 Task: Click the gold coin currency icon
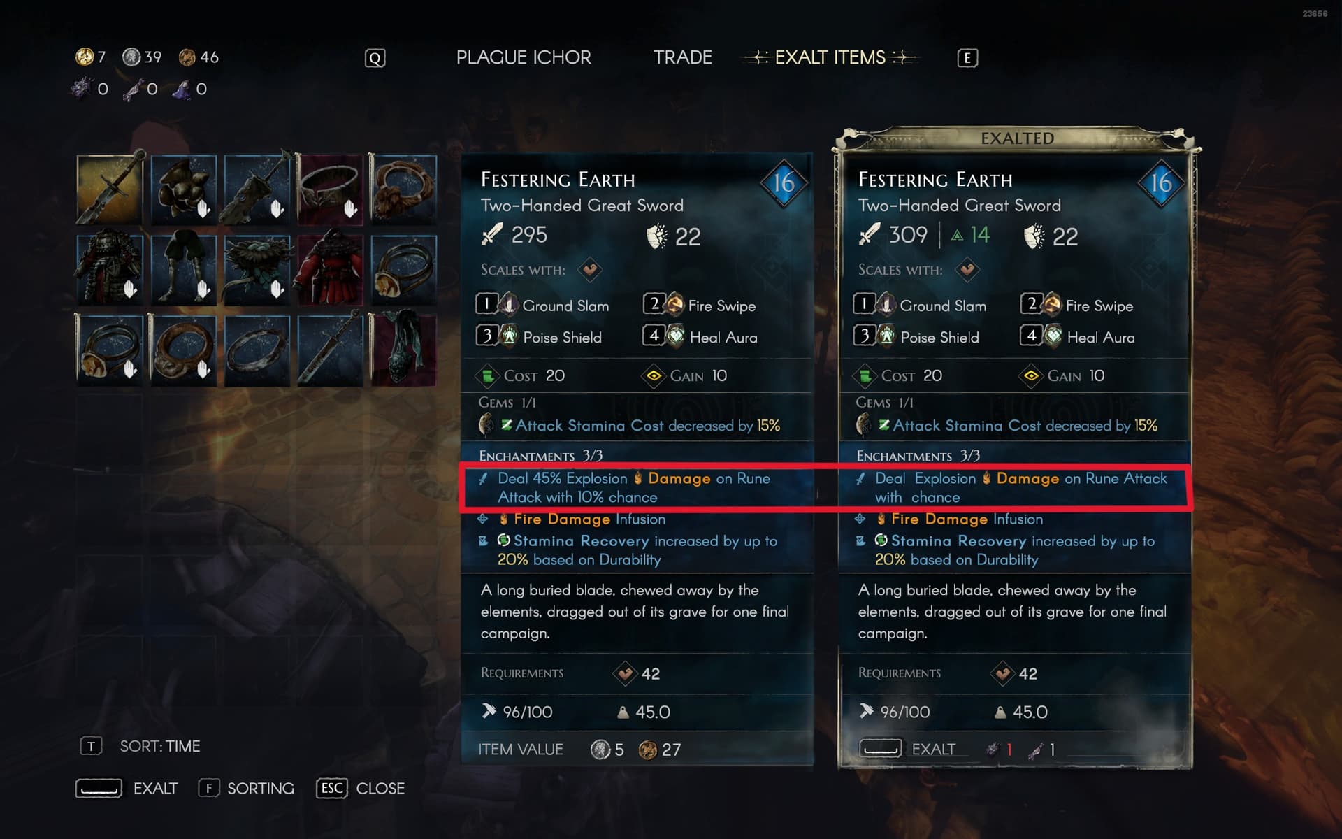point(85,57)
